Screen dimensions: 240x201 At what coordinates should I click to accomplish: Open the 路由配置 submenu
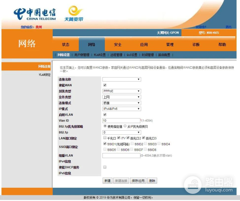(164, 55)
